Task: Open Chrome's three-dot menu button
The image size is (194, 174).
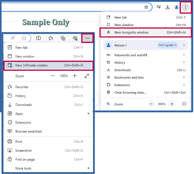Action: click(185, 7)
